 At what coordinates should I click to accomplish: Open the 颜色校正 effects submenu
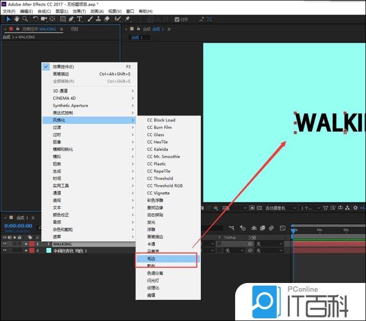(x=90, y=215)
